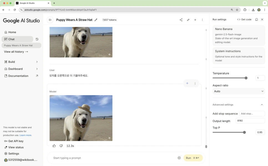Click the zoom magnifier in address bar
268x166 pixels.
tap(232, 10)
